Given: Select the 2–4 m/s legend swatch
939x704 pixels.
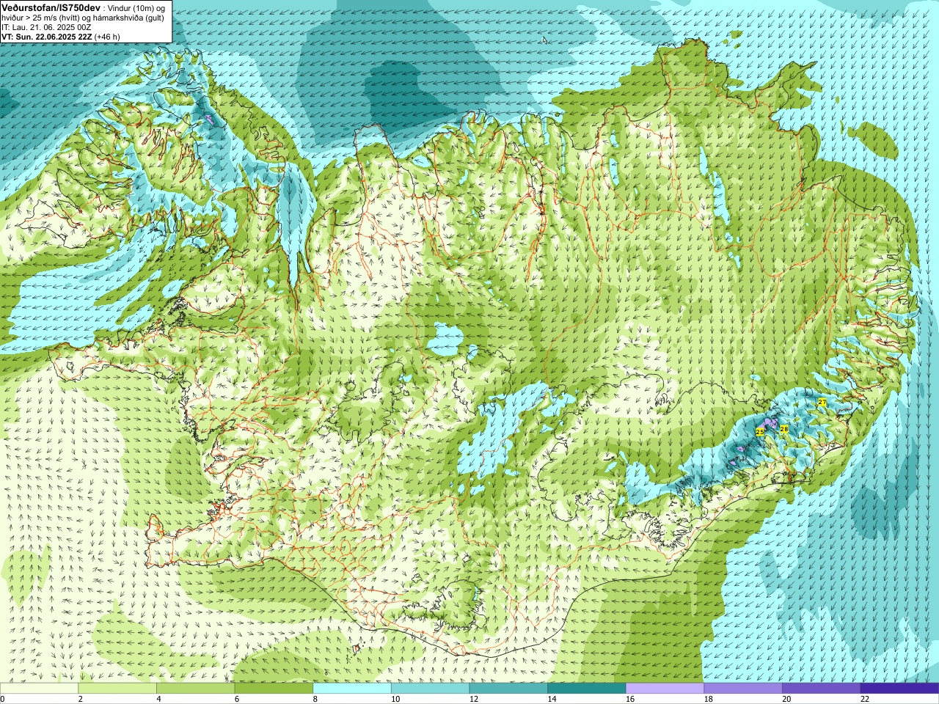Looking at the screenshot, I should (x=117, y=689).
